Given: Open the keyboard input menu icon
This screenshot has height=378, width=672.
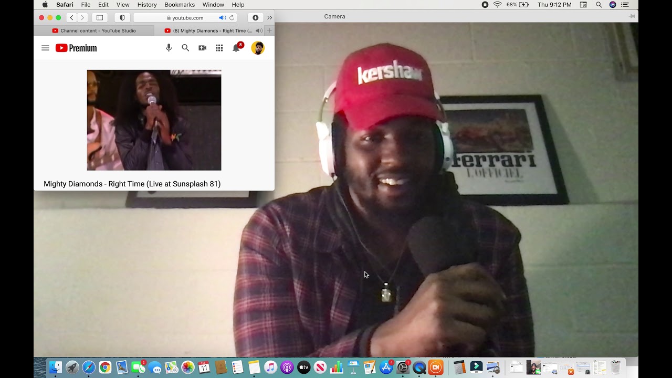Looking at the screenshot, I should tap(583, 5).
